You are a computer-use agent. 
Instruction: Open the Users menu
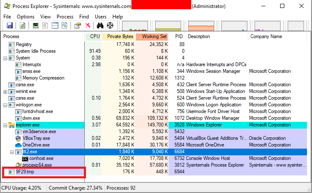click(x=101, y=16)
